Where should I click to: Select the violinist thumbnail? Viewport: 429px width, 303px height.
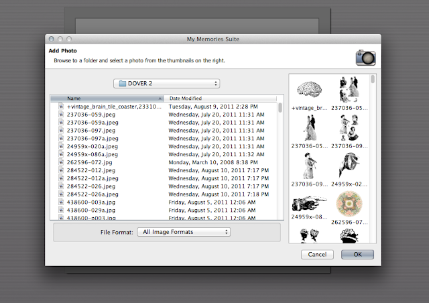point(310,166)
